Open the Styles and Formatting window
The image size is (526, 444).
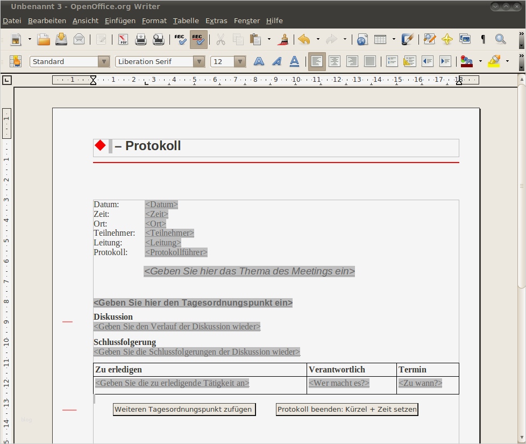(x=15, y=61)
